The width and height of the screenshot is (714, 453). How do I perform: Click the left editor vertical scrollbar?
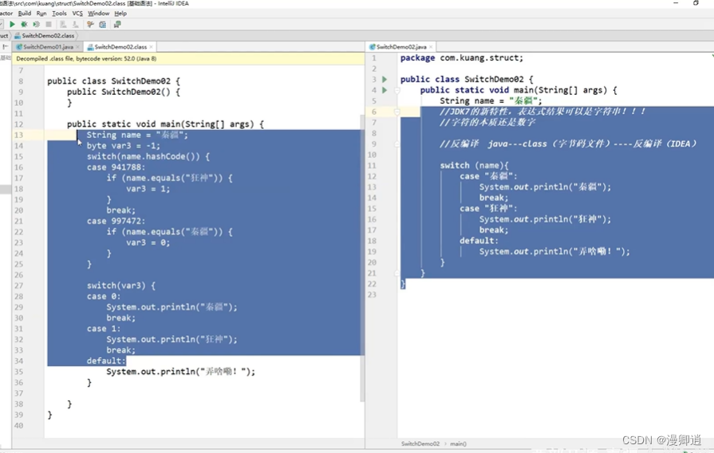tap(362, 258)
